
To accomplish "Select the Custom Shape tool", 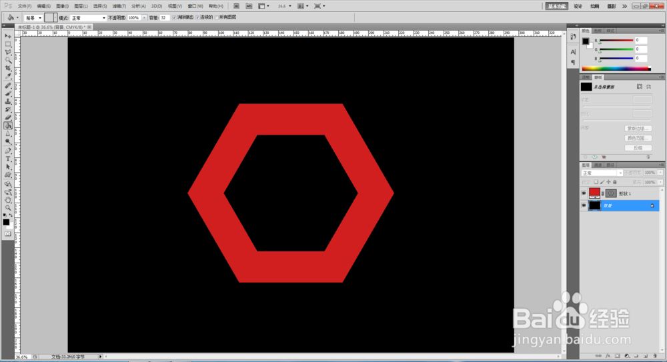I will [x=8, y=175].
